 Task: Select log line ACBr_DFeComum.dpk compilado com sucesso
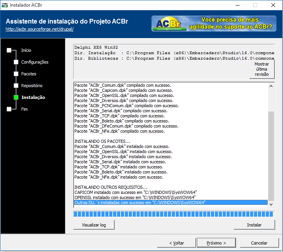click(126, 126)
